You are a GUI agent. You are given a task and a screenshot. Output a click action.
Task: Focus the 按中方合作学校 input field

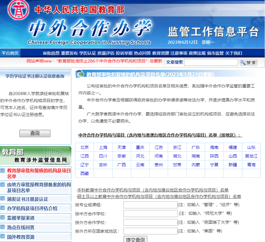[150, 214]
